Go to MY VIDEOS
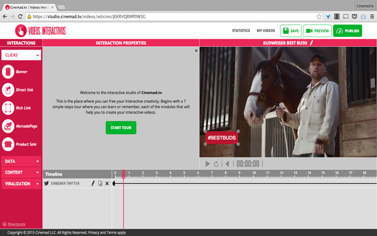377x236 pixels. coord(265,30)
